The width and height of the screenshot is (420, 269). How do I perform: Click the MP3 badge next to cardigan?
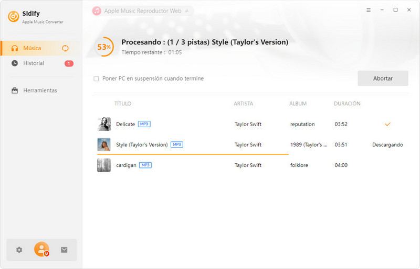[x=145, y=165]
